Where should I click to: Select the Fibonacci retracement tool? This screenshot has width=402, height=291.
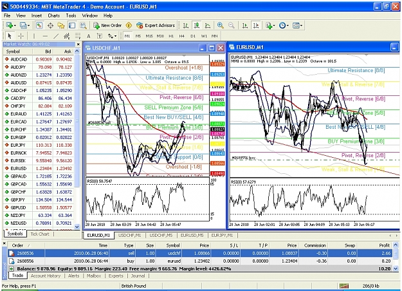[x=78, y=36]
